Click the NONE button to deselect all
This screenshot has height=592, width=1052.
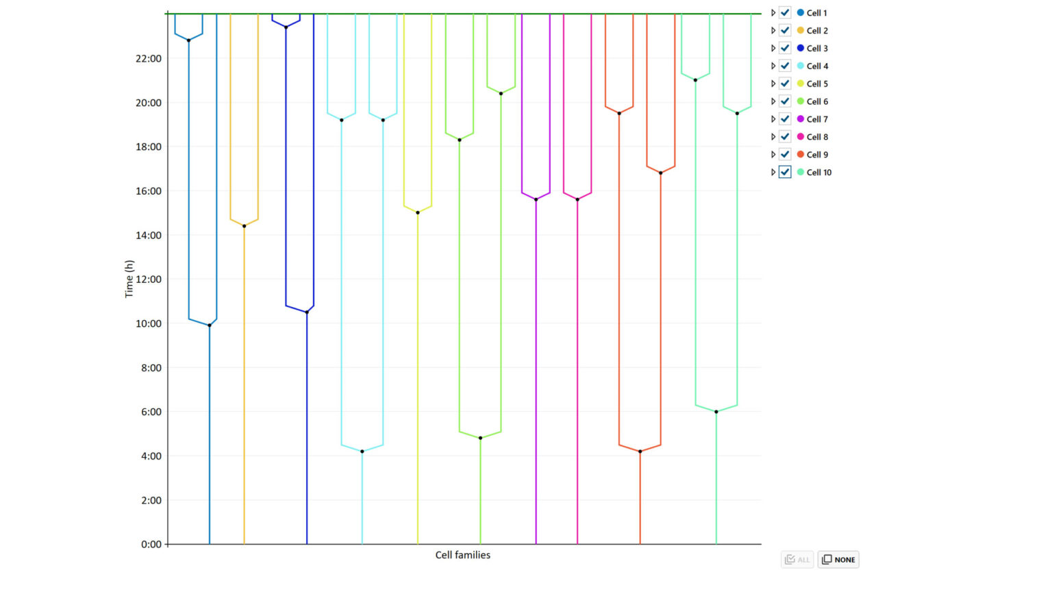point(838,560)
